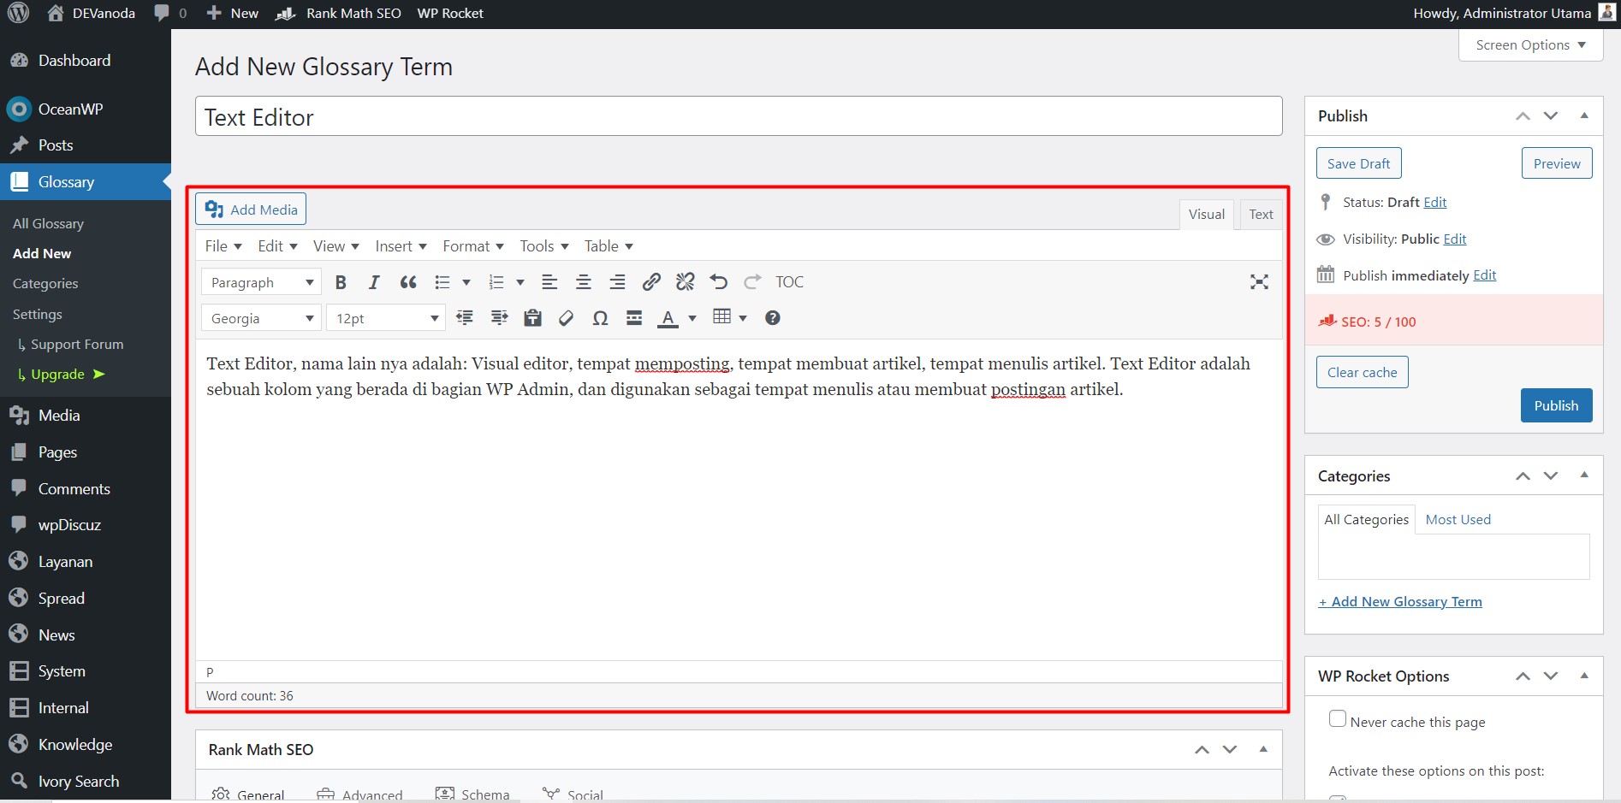This screenshot has width=1621, height=803.
Task: Collapse the Rank Math SEO panel
Action: pyautogui.click(x=1263, y=749)
